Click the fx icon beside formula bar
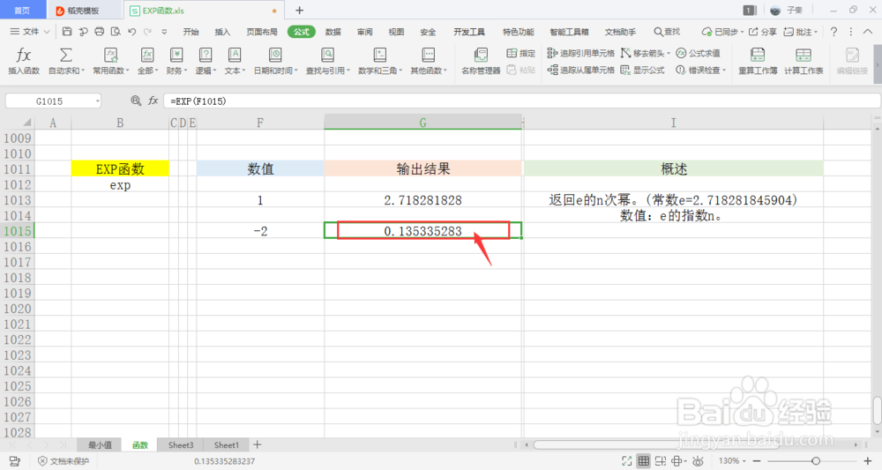 coord(153,101)
